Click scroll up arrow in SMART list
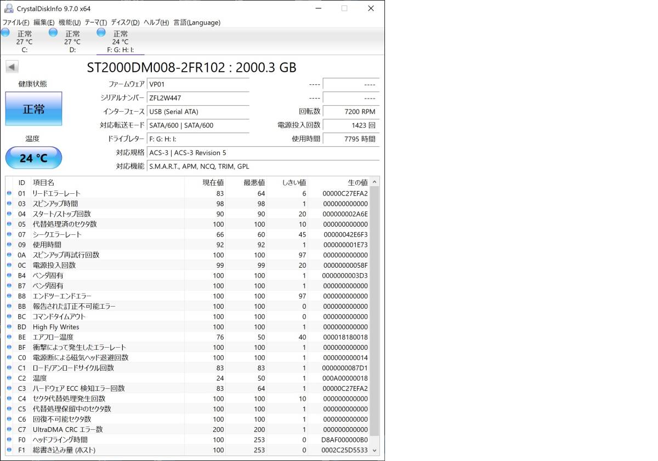The image size is (658, 461). pyautogui.click(x=375, y=182)
